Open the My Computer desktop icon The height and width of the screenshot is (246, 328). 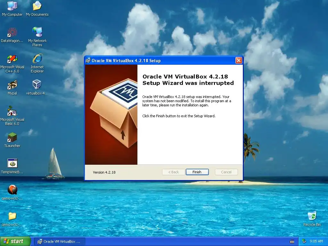[12, 8]
